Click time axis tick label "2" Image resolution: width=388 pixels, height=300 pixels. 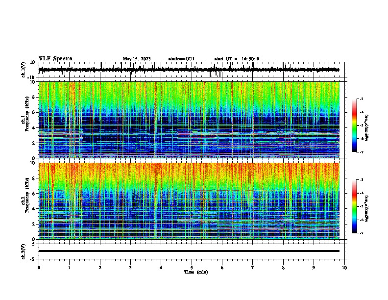100,268
